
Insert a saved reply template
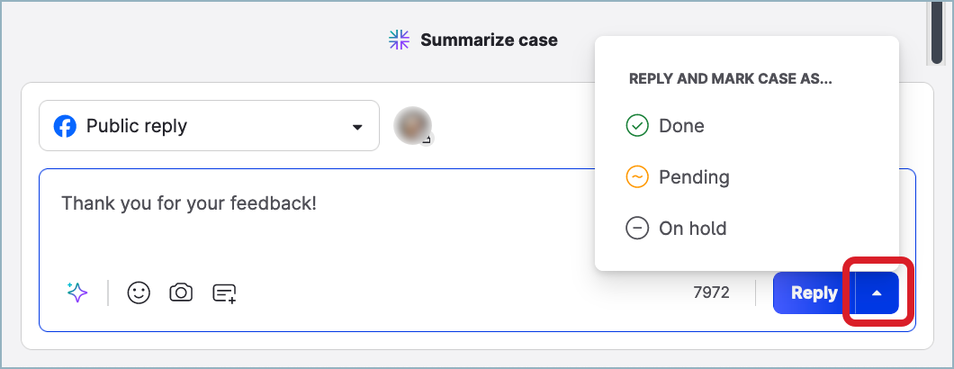224,292
